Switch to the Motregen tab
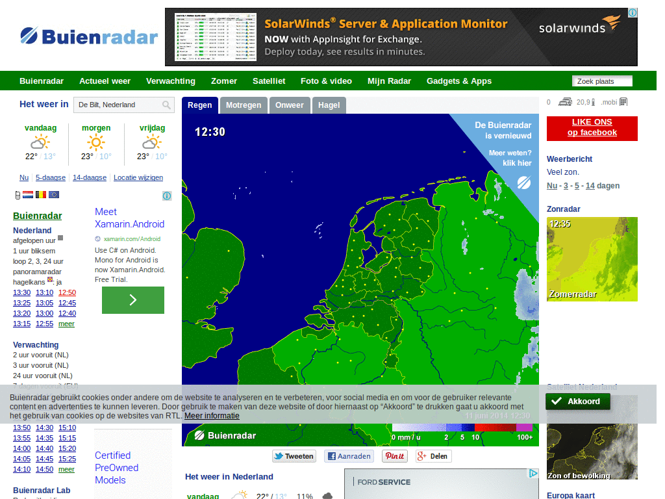 (x=244, y=105)
